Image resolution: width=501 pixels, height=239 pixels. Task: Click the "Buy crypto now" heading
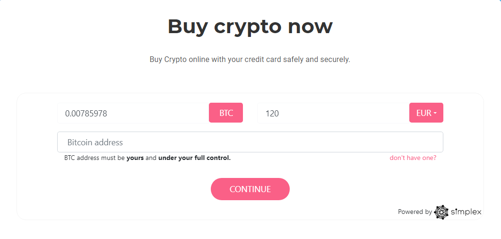point(250,27)
